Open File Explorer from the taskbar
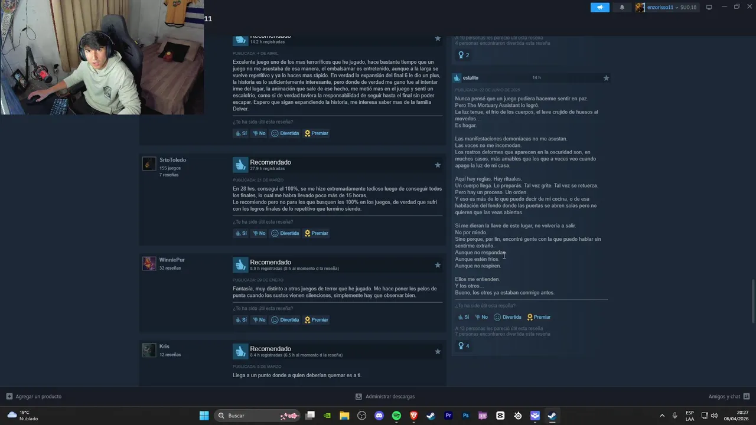 (344, 416)
